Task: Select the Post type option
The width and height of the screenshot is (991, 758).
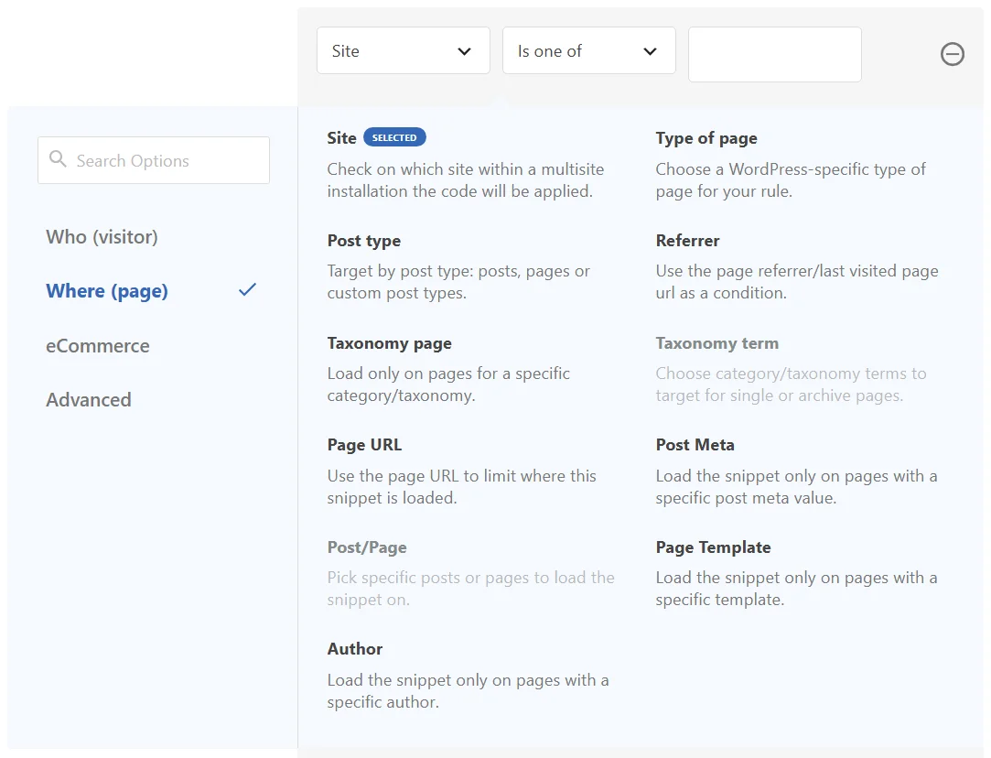Action: click(x=364, y=241)
